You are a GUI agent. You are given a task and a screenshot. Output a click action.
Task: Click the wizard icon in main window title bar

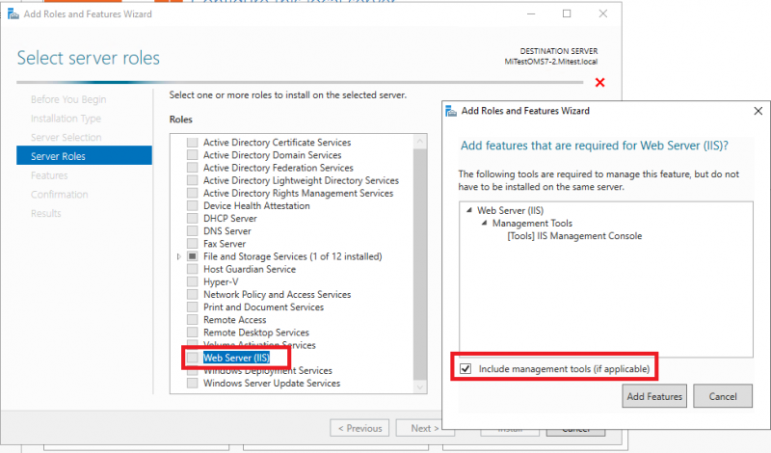[13, 14]
